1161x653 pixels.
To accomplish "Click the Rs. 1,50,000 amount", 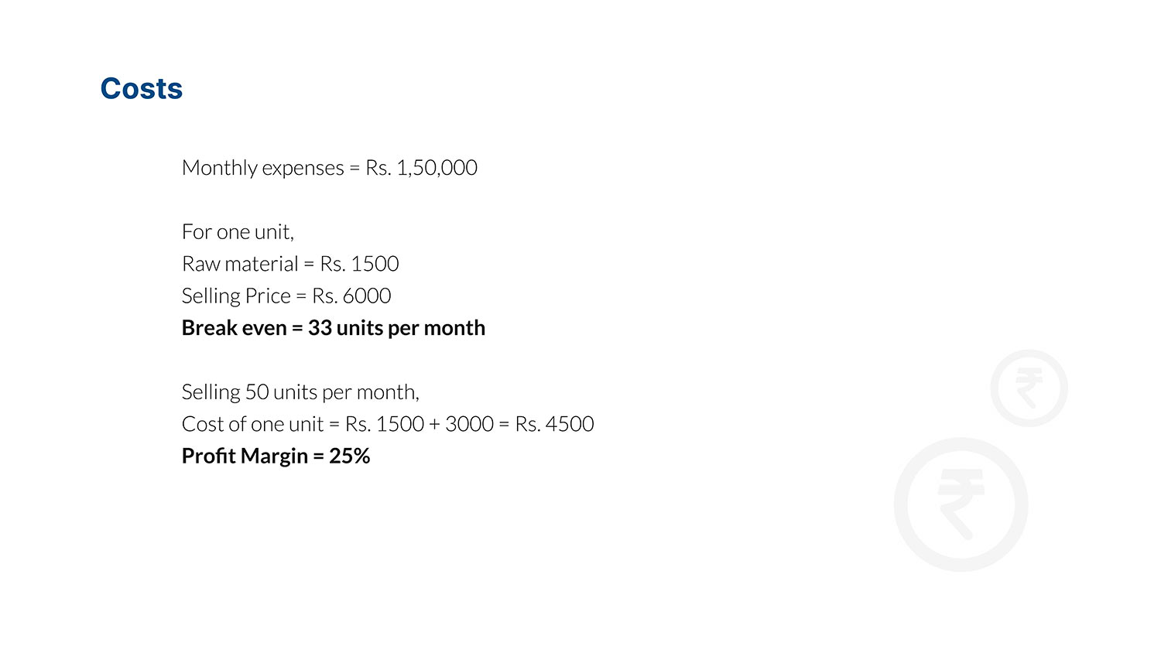I will coord(421,168).
